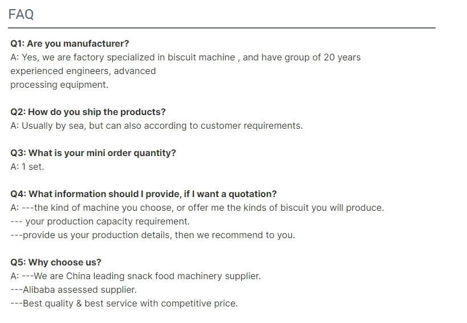Image resolution: width=467 pixels, height=323 pixels.
Task: Click the "Best quality & best service" line
Action: (x=124, y=303)
